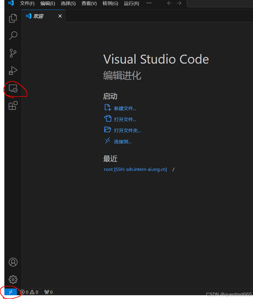Open the 查看(V) menu
Screen dimensions: 253x299
(89, 3)
